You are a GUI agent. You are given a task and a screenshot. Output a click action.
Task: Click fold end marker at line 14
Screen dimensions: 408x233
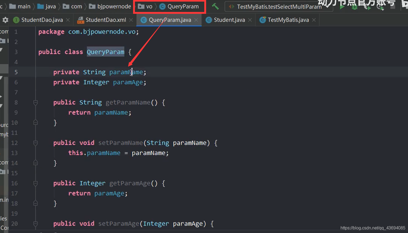point(35,163)
